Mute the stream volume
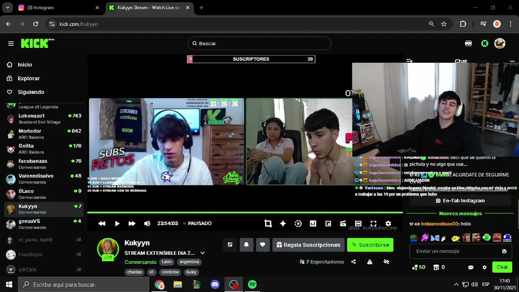519x292 pixels. (147, 223)
